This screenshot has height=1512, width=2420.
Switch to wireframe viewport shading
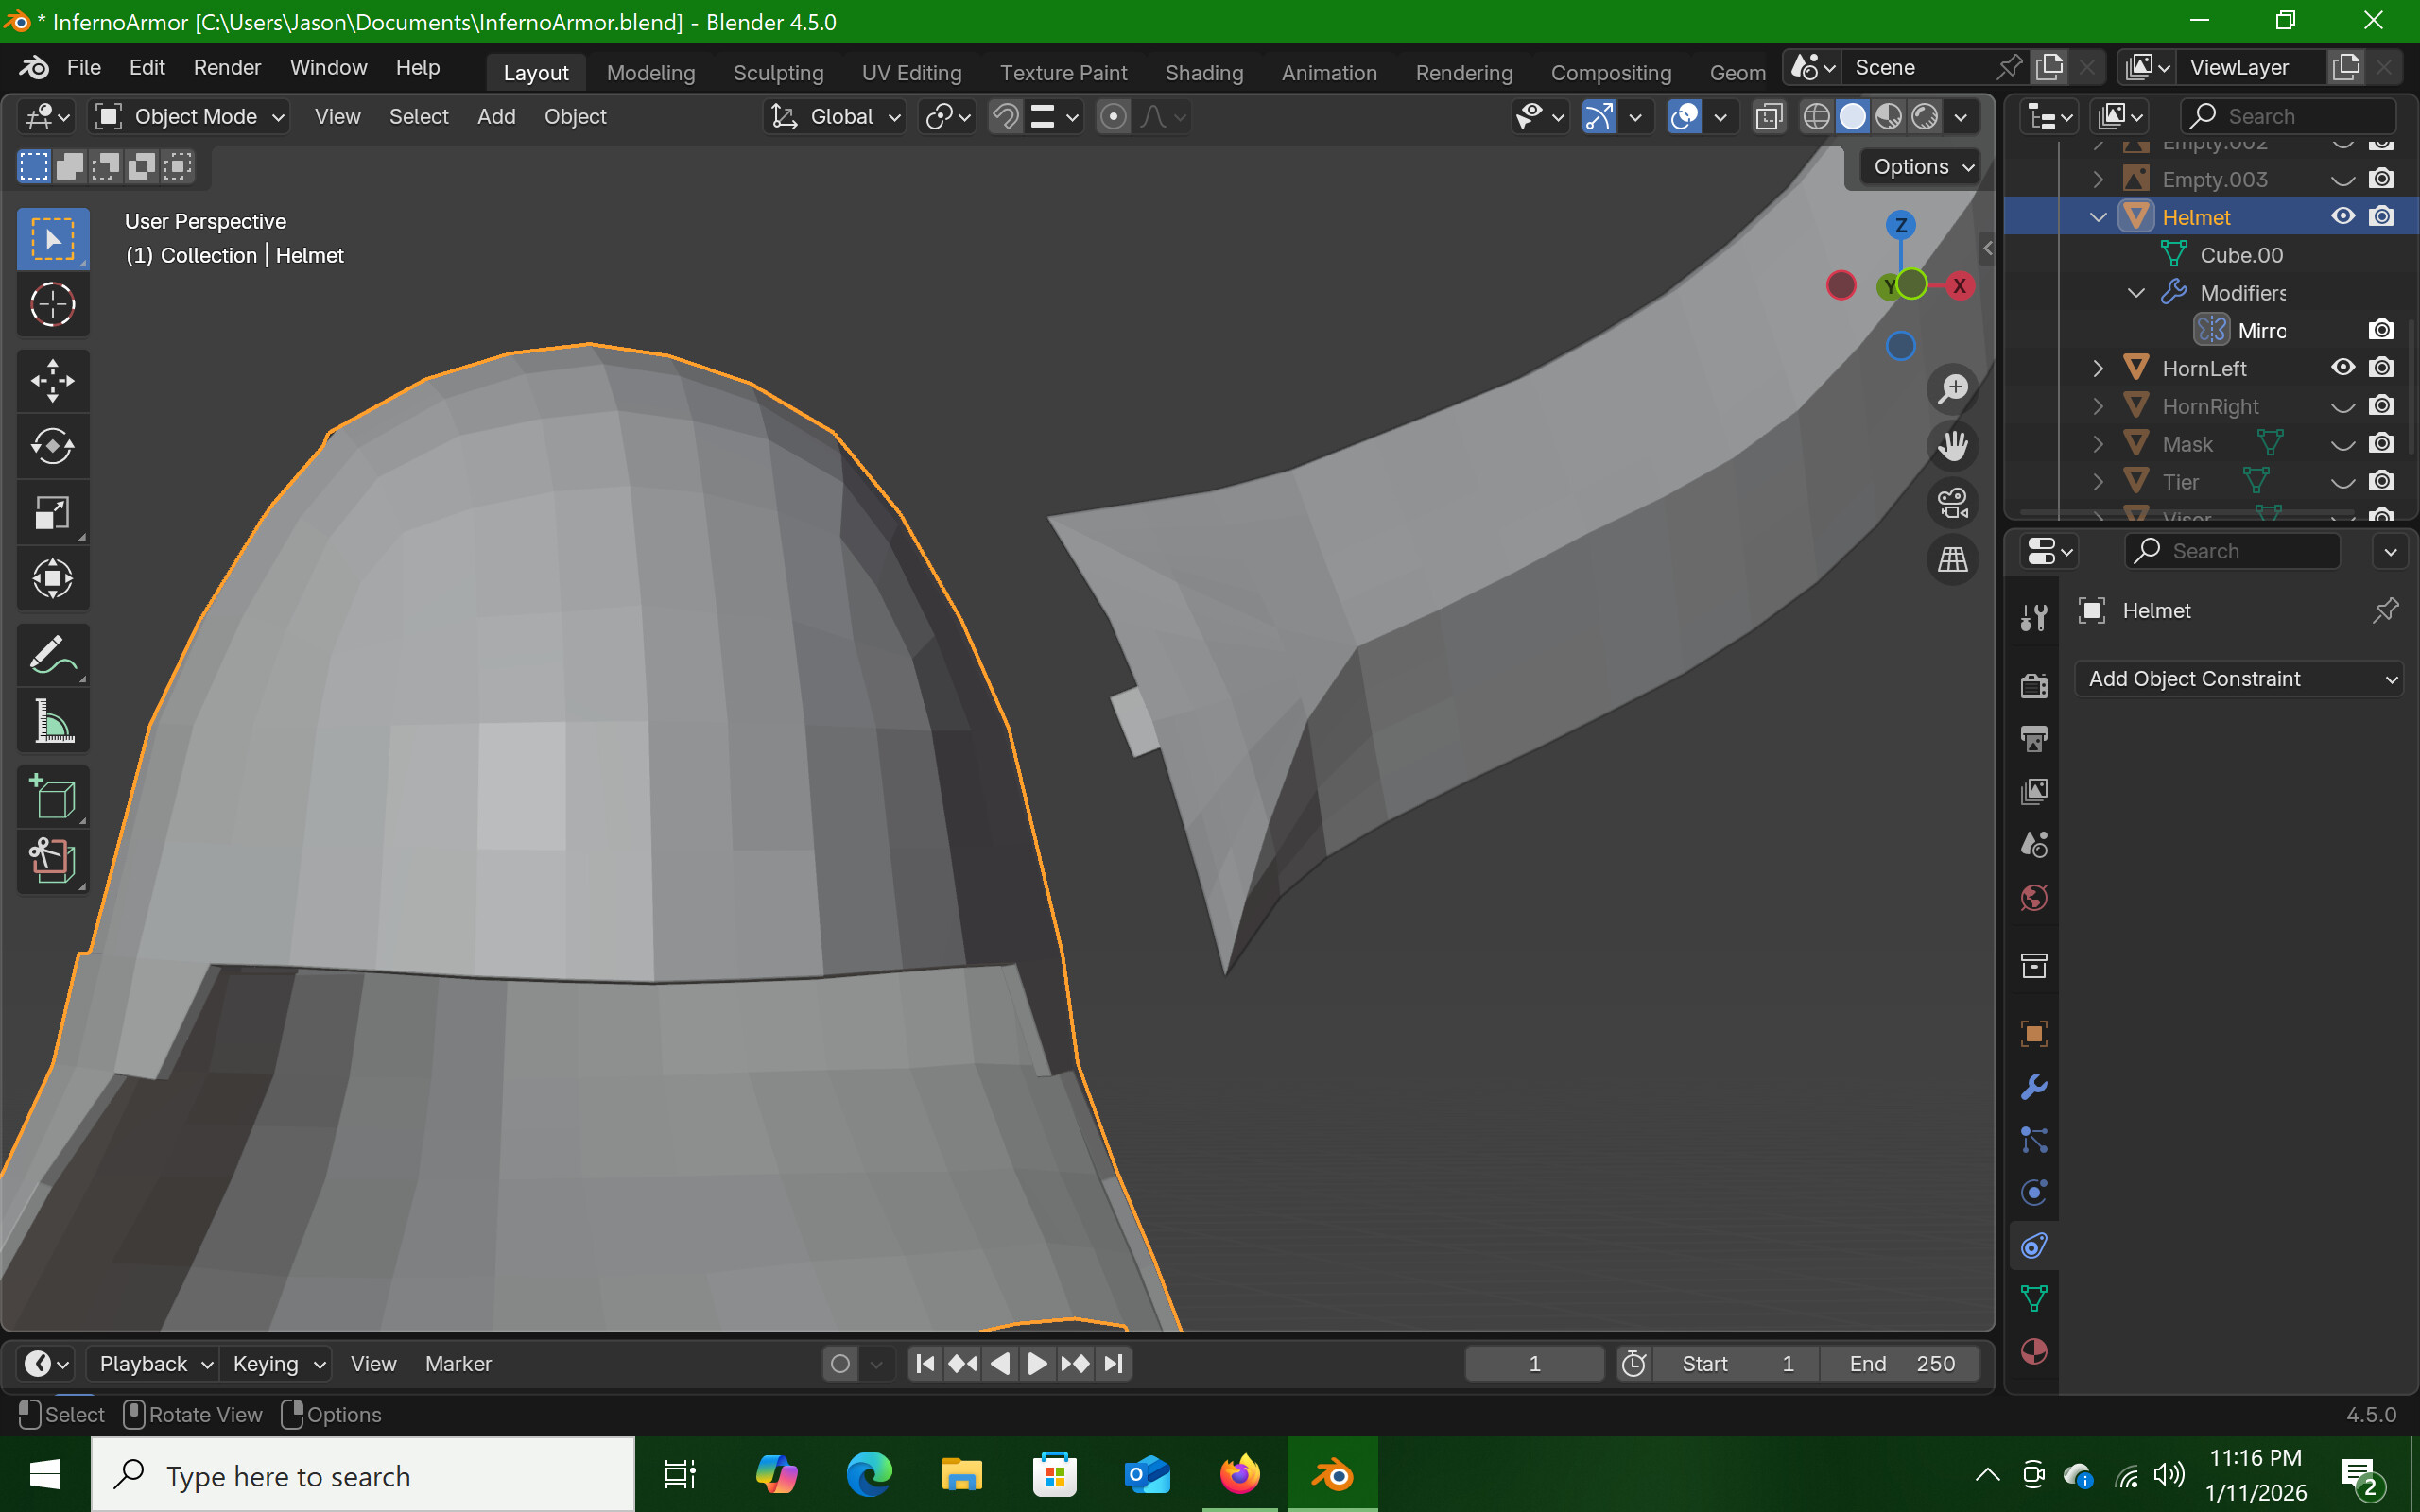tap(1816, 117)
